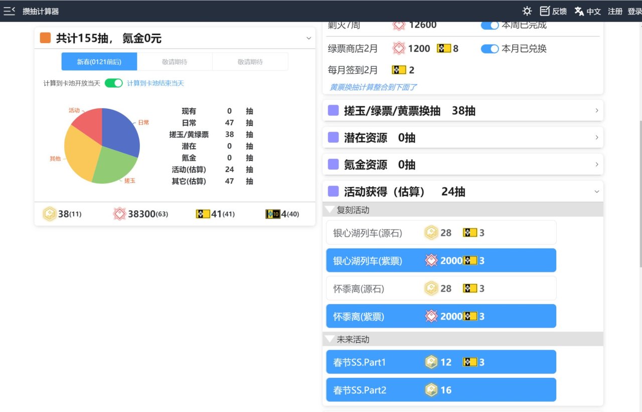The image size is (642, 412).
Task: Deselect the 春节SS.Part2 activity option
Action: point(441,390)
